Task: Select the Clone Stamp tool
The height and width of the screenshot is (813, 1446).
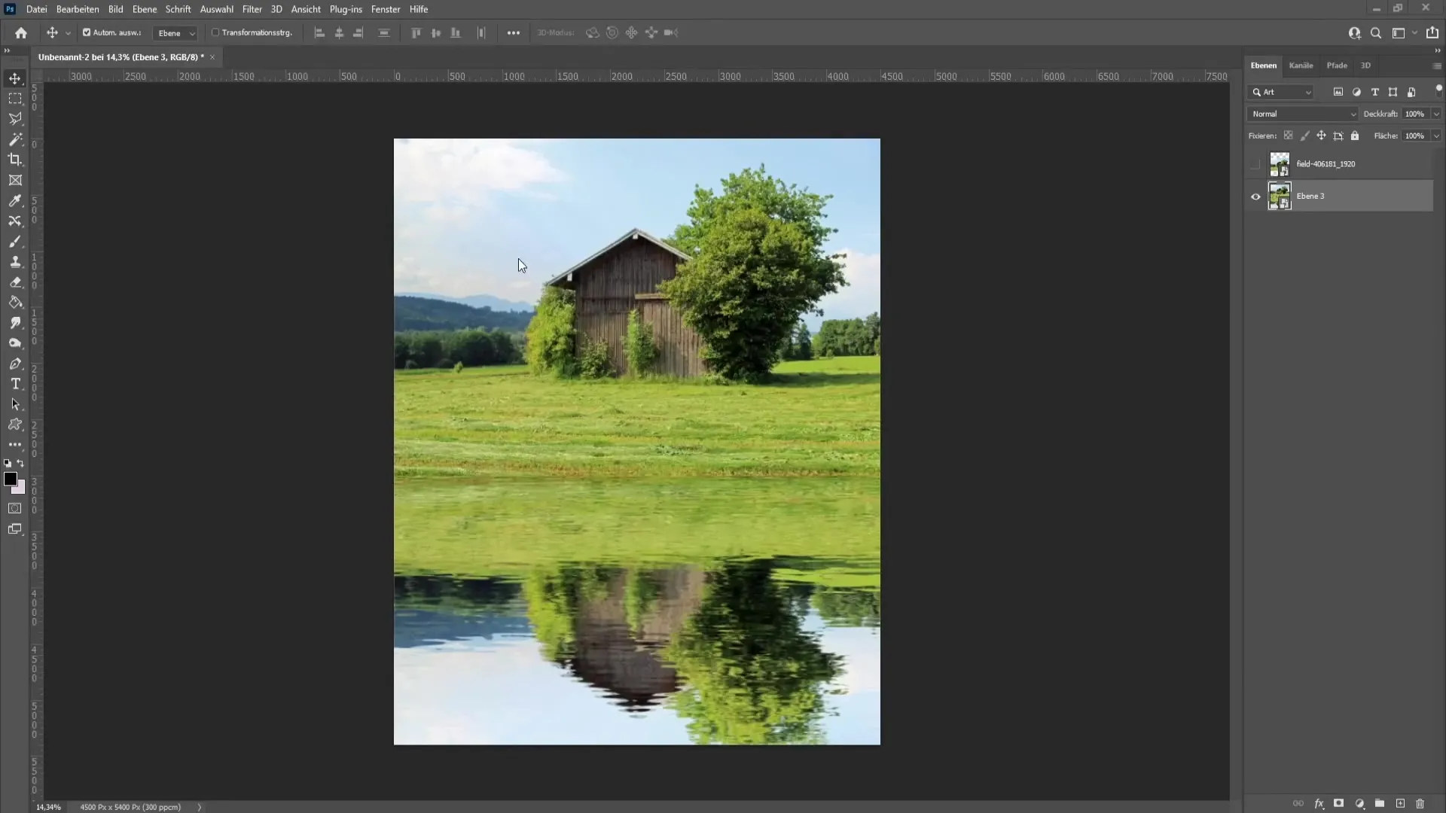Action: point(15,261)
